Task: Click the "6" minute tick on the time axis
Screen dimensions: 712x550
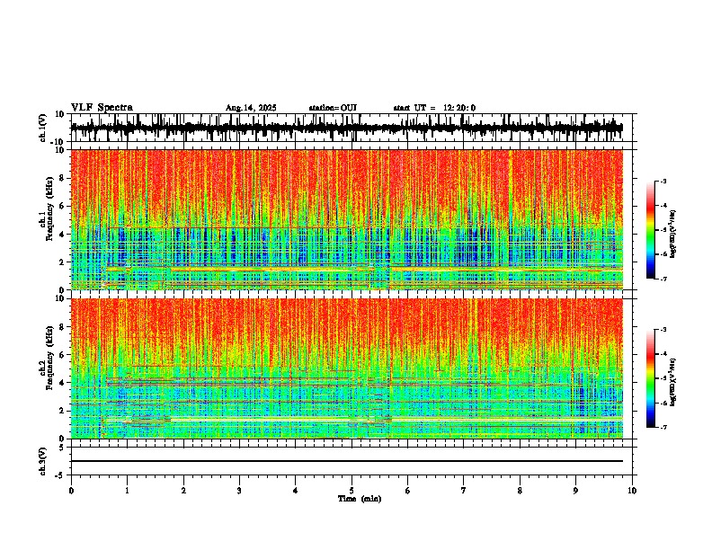Action: pos(408,491)
